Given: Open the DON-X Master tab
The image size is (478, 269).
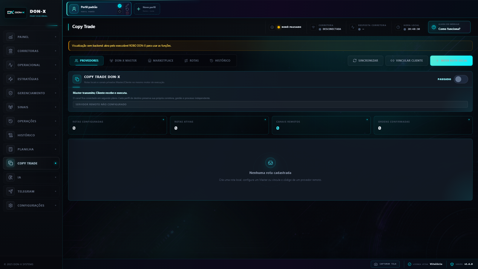Looking at the screenshot, I should 123,61.
